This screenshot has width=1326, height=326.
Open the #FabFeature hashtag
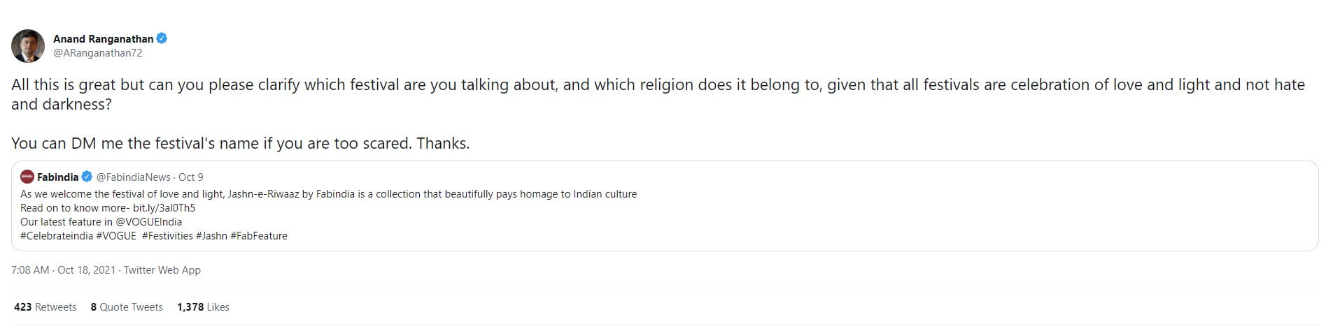tap(259, 236)
